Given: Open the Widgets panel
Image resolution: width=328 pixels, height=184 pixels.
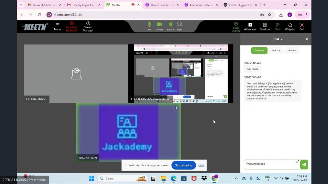Looking at the screenshot, I should coord(290,27).
